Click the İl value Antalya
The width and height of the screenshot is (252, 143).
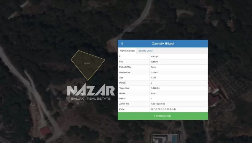[155, 56]
